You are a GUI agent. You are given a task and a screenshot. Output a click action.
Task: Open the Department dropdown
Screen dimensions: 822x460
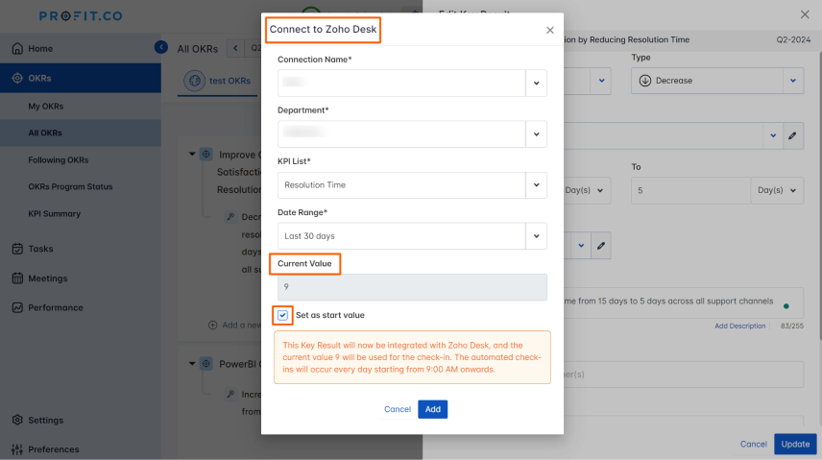coord(536,133)
